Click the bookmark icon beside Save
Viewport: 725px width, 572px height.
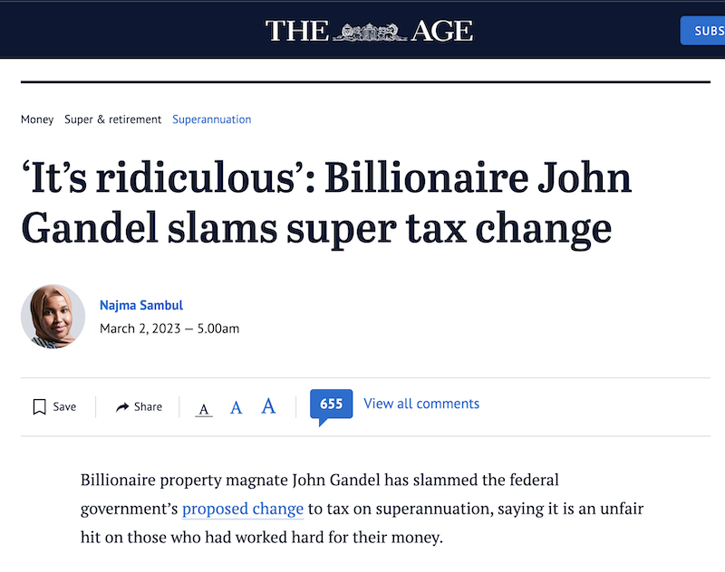point(39,407)
